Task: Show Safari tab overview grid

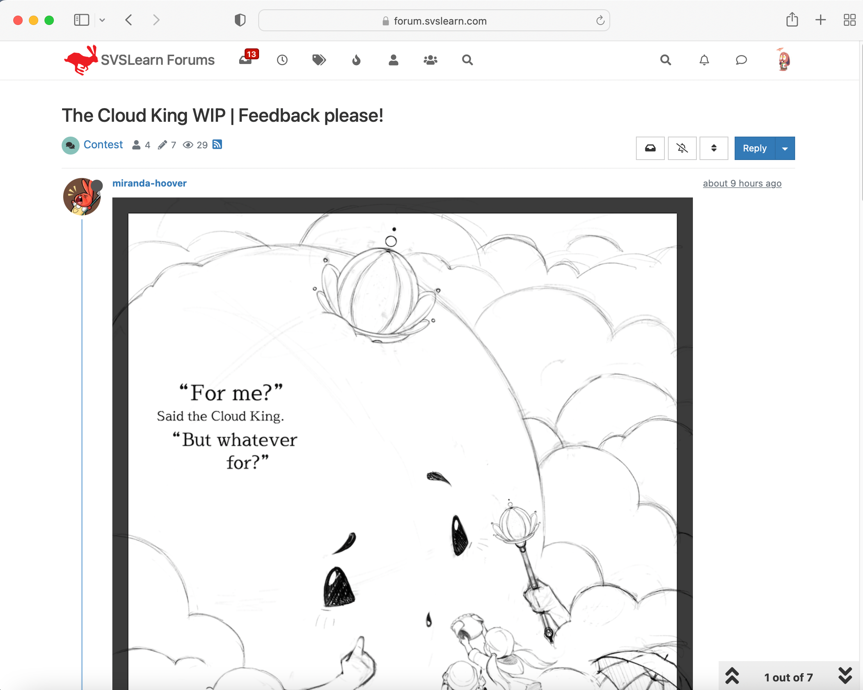Action: (849, 20)
